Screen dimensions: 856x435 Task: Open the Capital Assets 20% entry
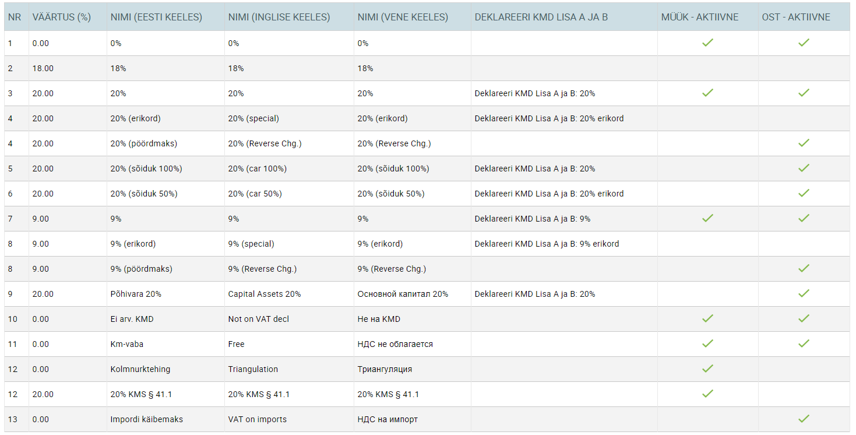tap(265, 294)
